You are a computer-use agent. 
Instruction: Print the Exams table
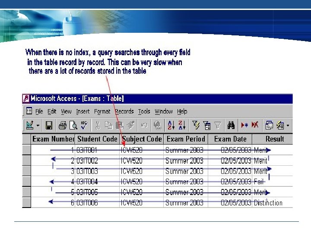(x=63, y=126)
